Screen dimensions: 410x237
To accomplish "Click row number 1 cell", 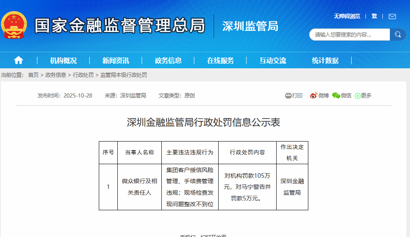I will tap(108, 187).
